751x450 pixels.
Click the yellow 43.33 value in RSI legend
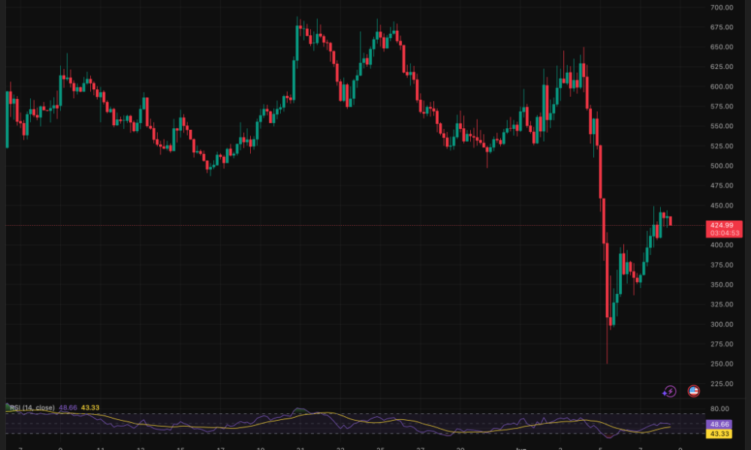[x=90, y=408]
